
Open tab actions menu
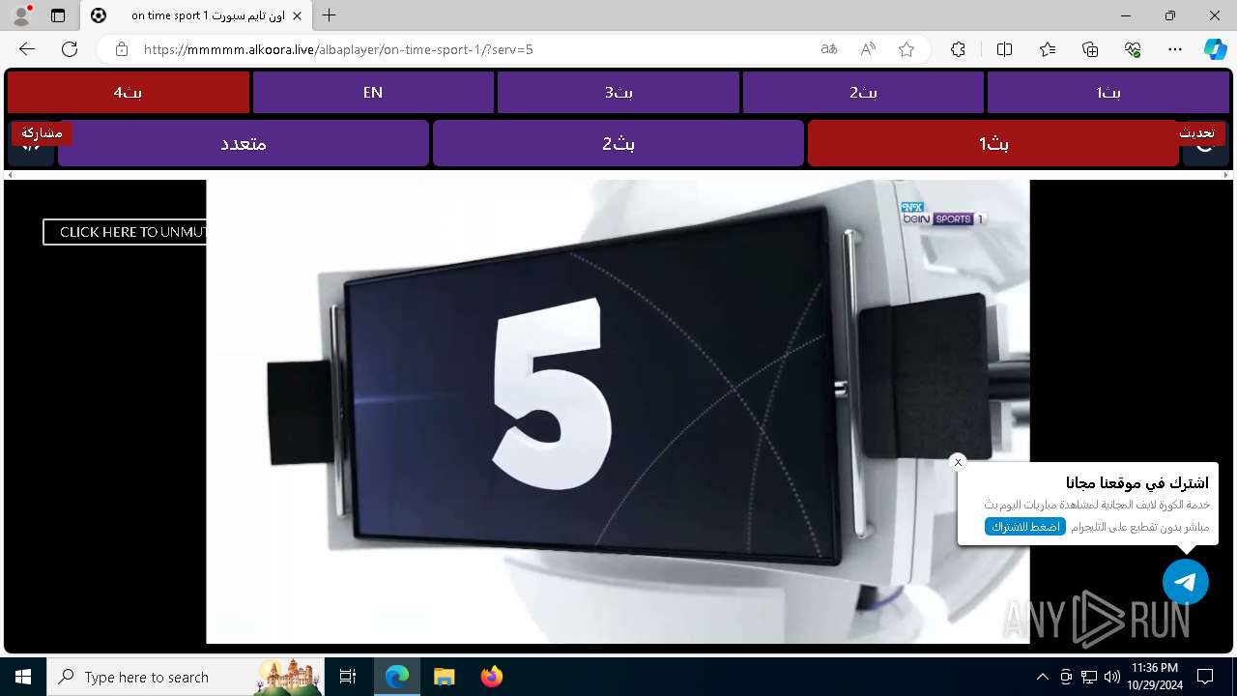(58, 15)
